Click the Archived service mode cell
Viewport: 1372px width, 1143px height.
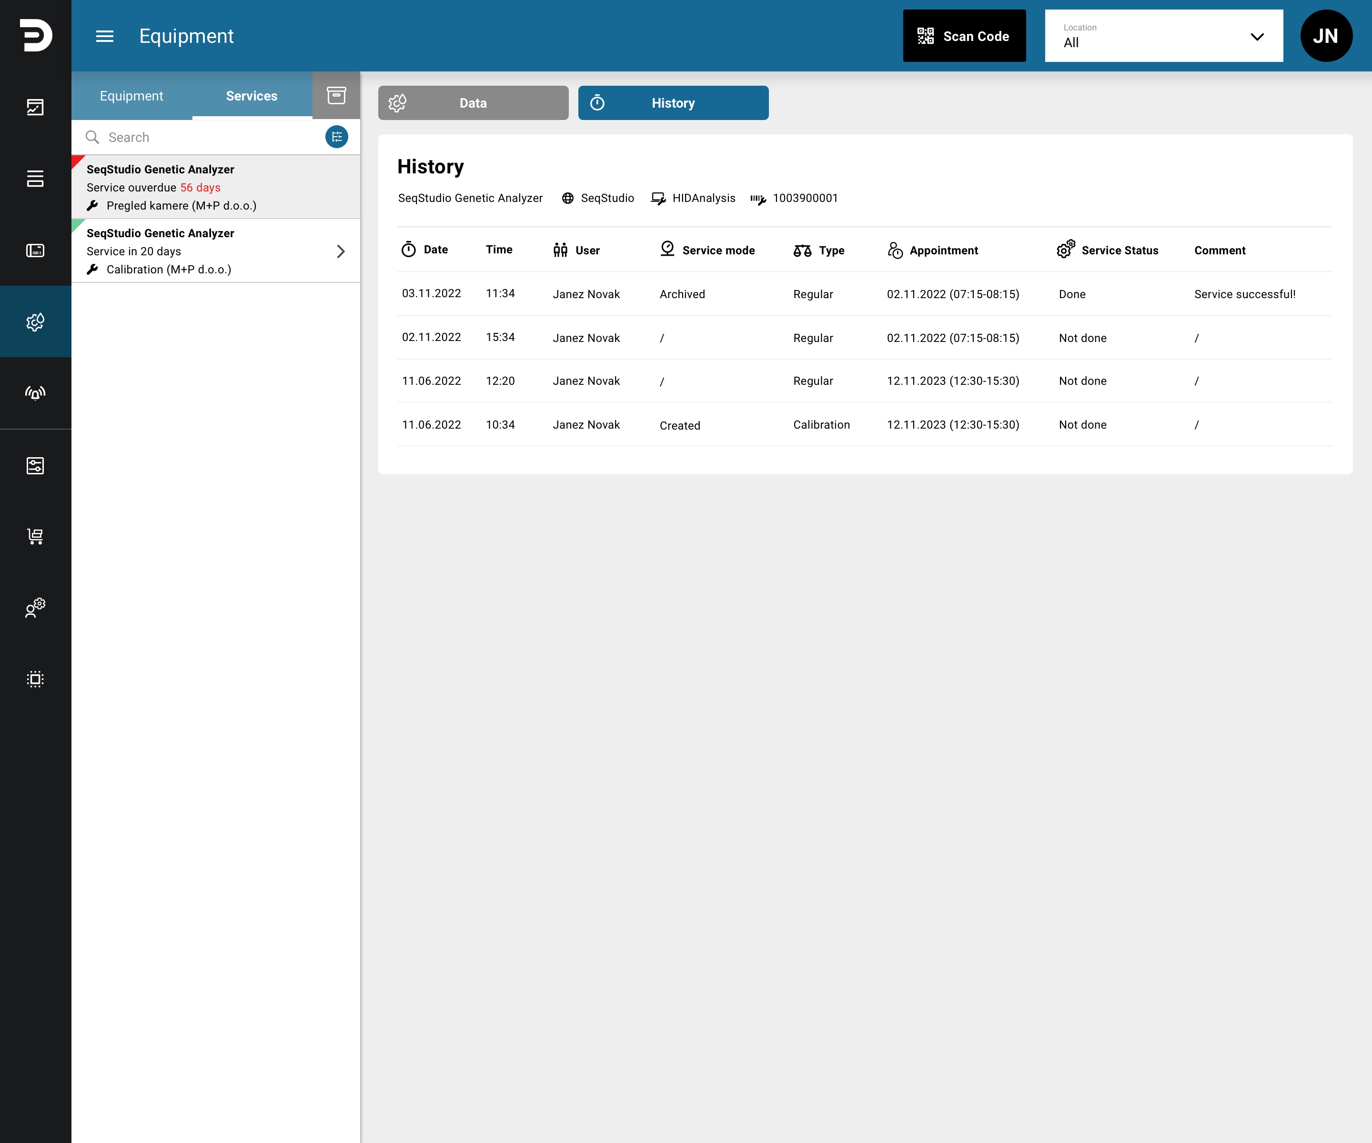682,294
